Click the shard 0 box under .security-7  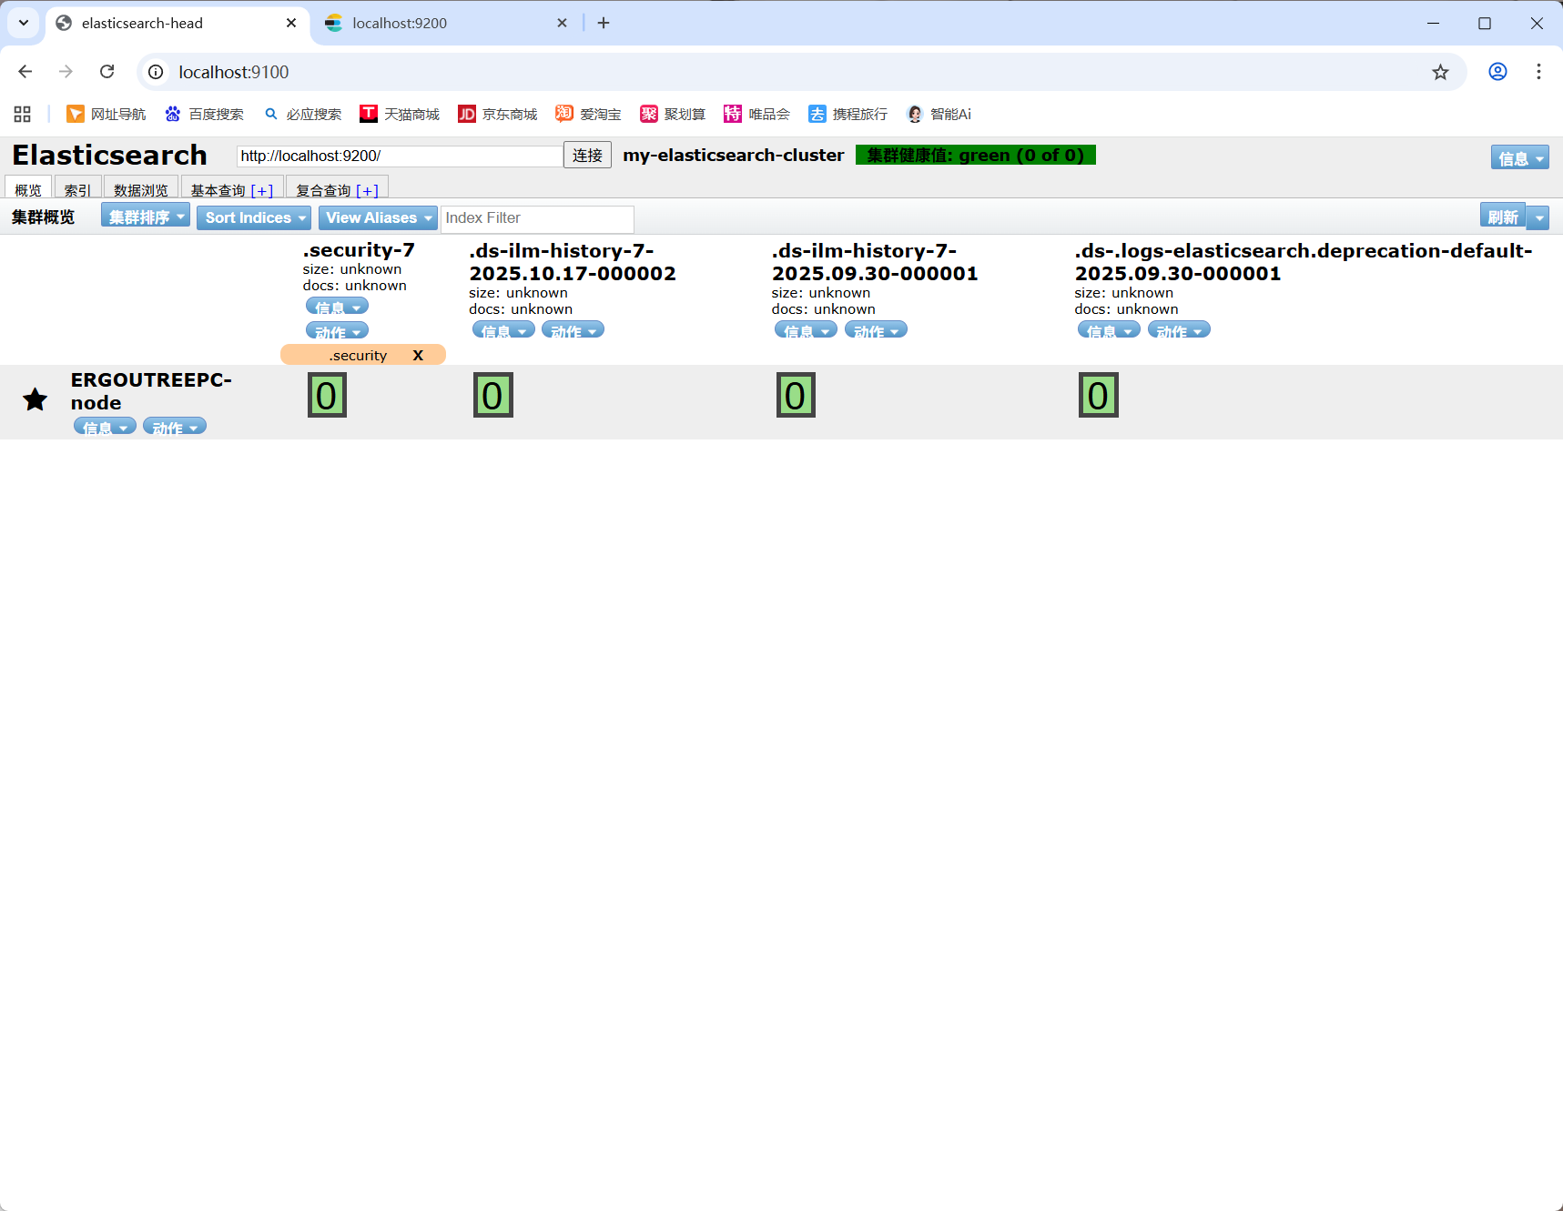pyautogui.click(x=327, y=396)
